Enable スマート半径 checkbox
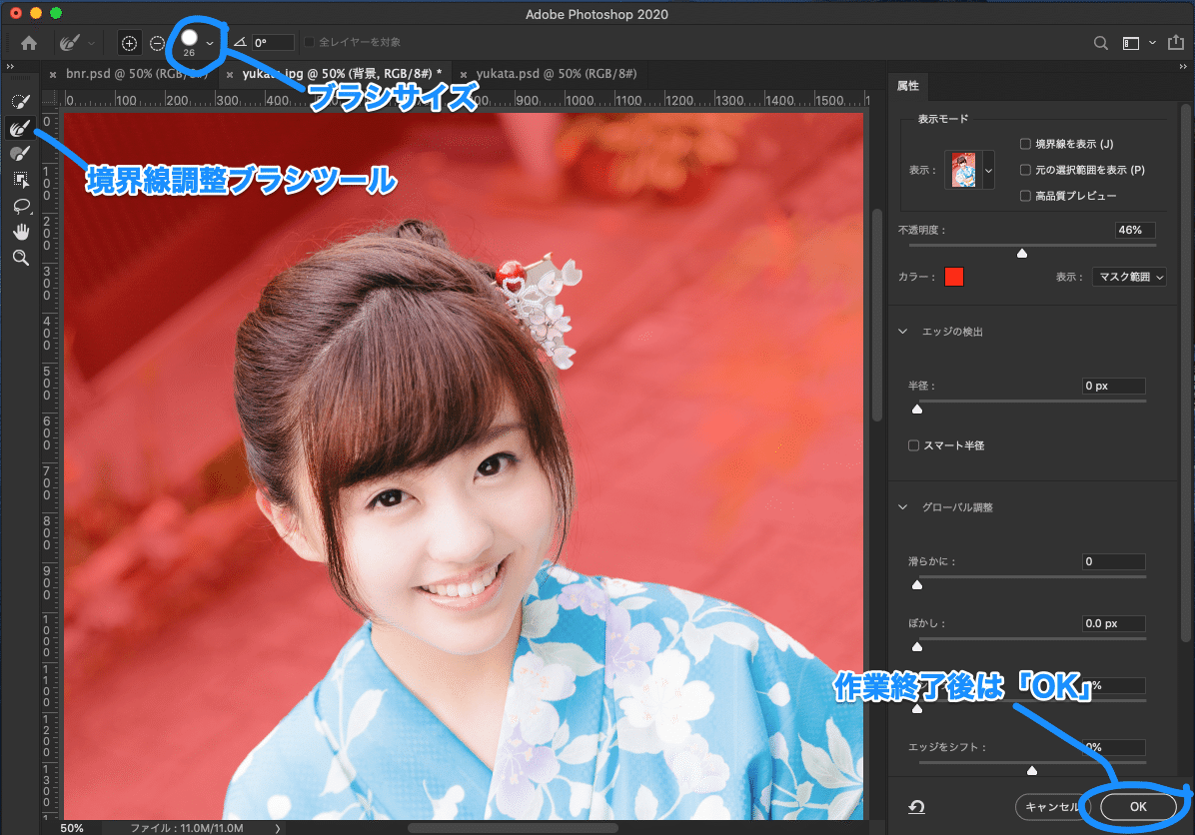1195x835 pixels. (x=913, y=445)
